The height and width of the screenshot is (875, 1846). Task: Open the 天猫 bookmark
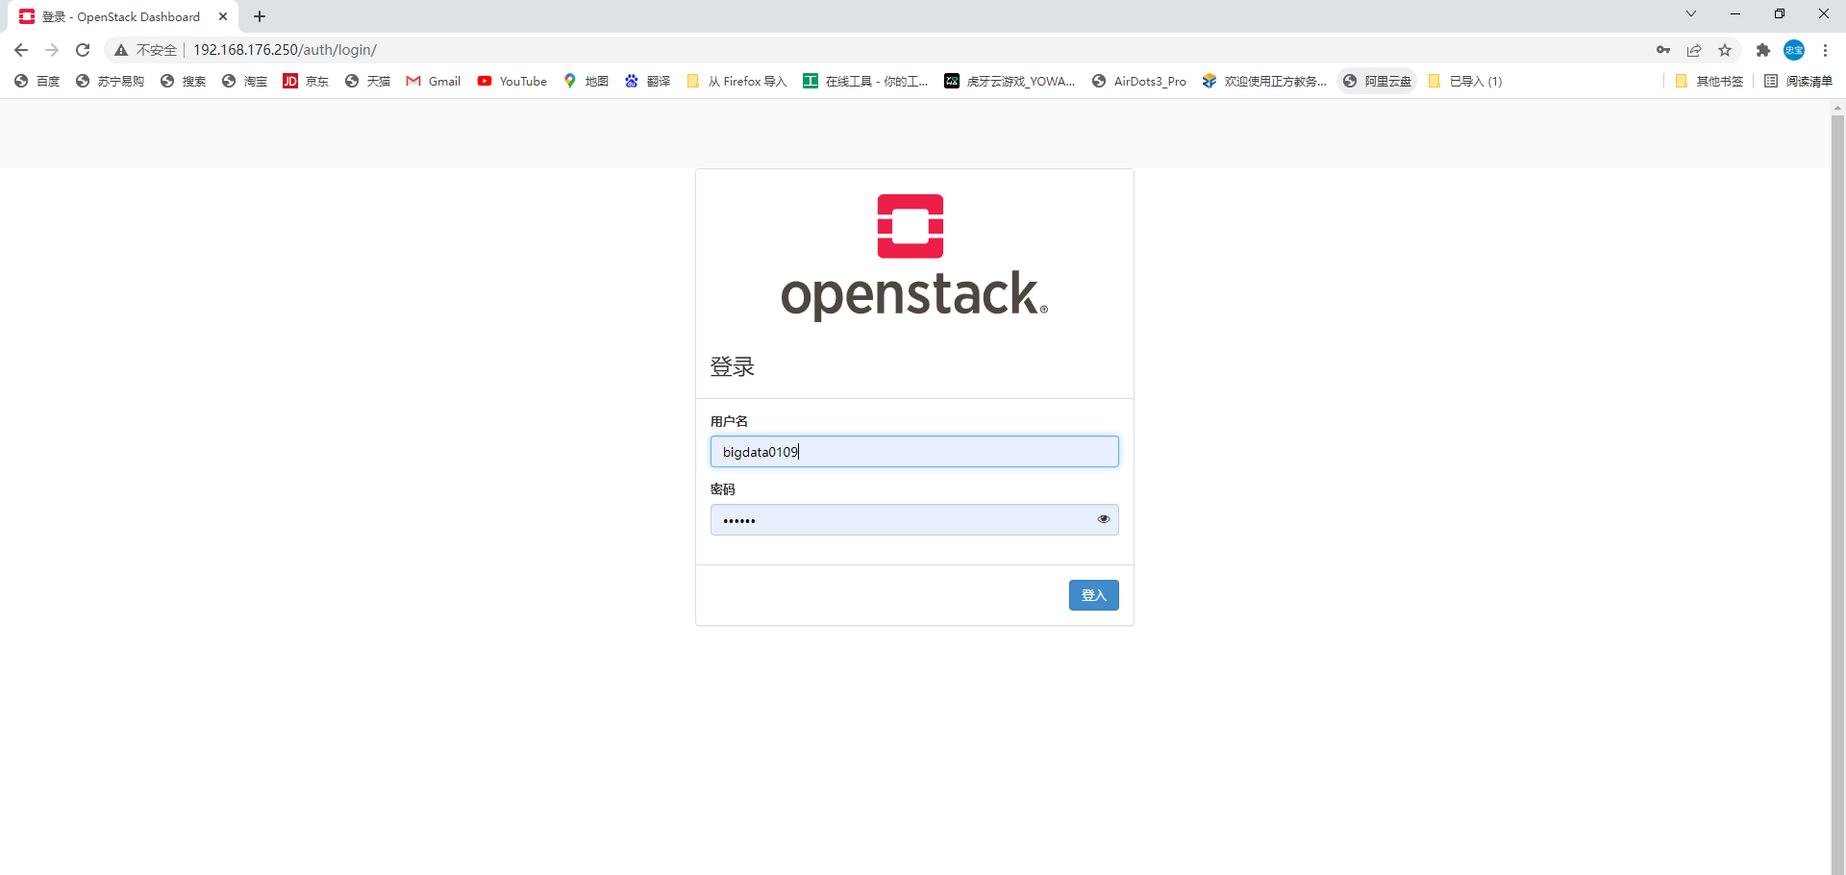click(368, 82)
